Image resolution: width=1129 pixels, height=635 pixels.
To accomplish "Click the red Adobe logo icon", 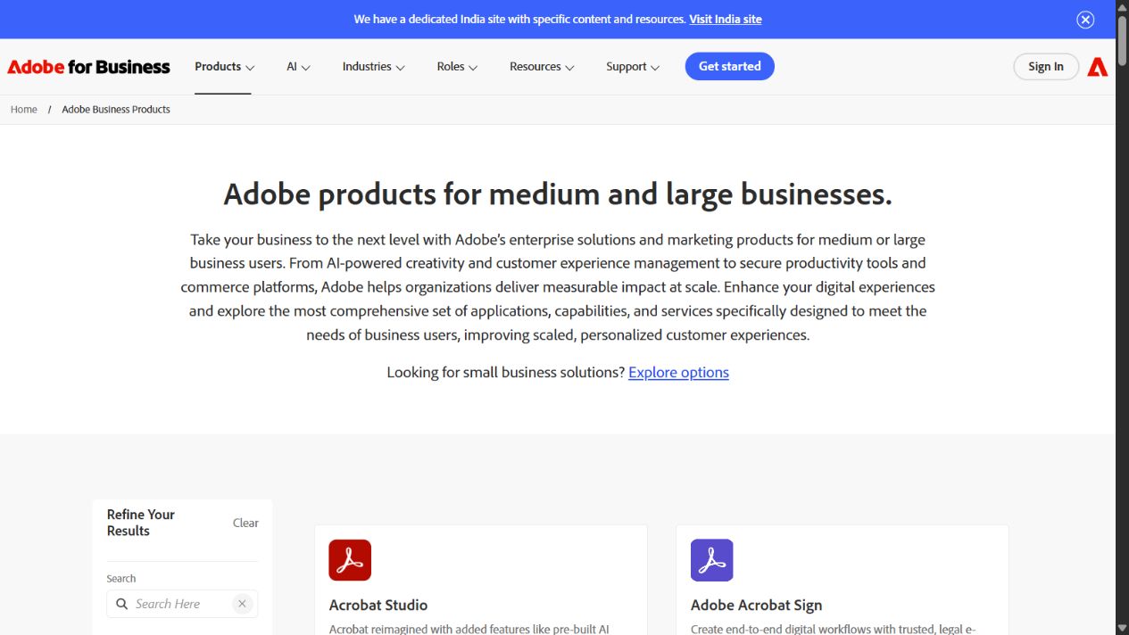I will click(1098, 67).
